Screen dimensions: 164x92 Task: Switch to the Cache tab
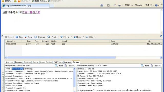pyautogui.click(x=35, y=62)
